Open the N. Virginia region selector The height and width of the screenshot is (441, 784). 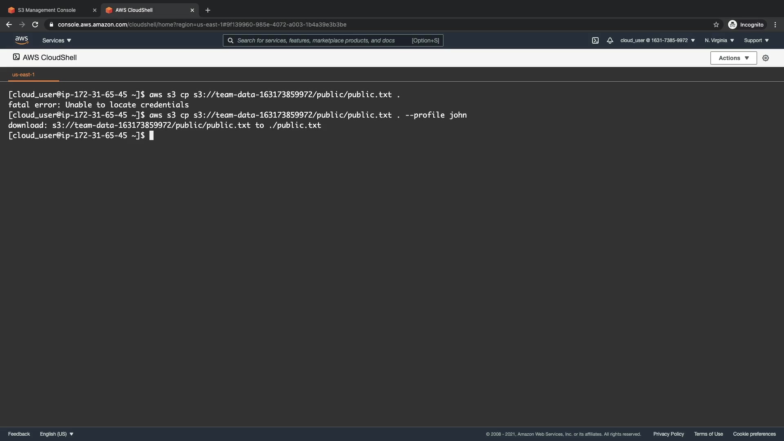click(719, 40)
